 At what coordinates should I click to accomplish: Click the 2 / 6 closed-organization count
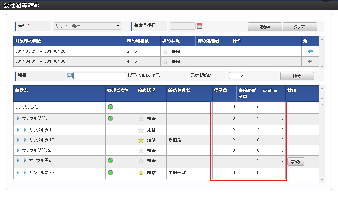point(132,51)
